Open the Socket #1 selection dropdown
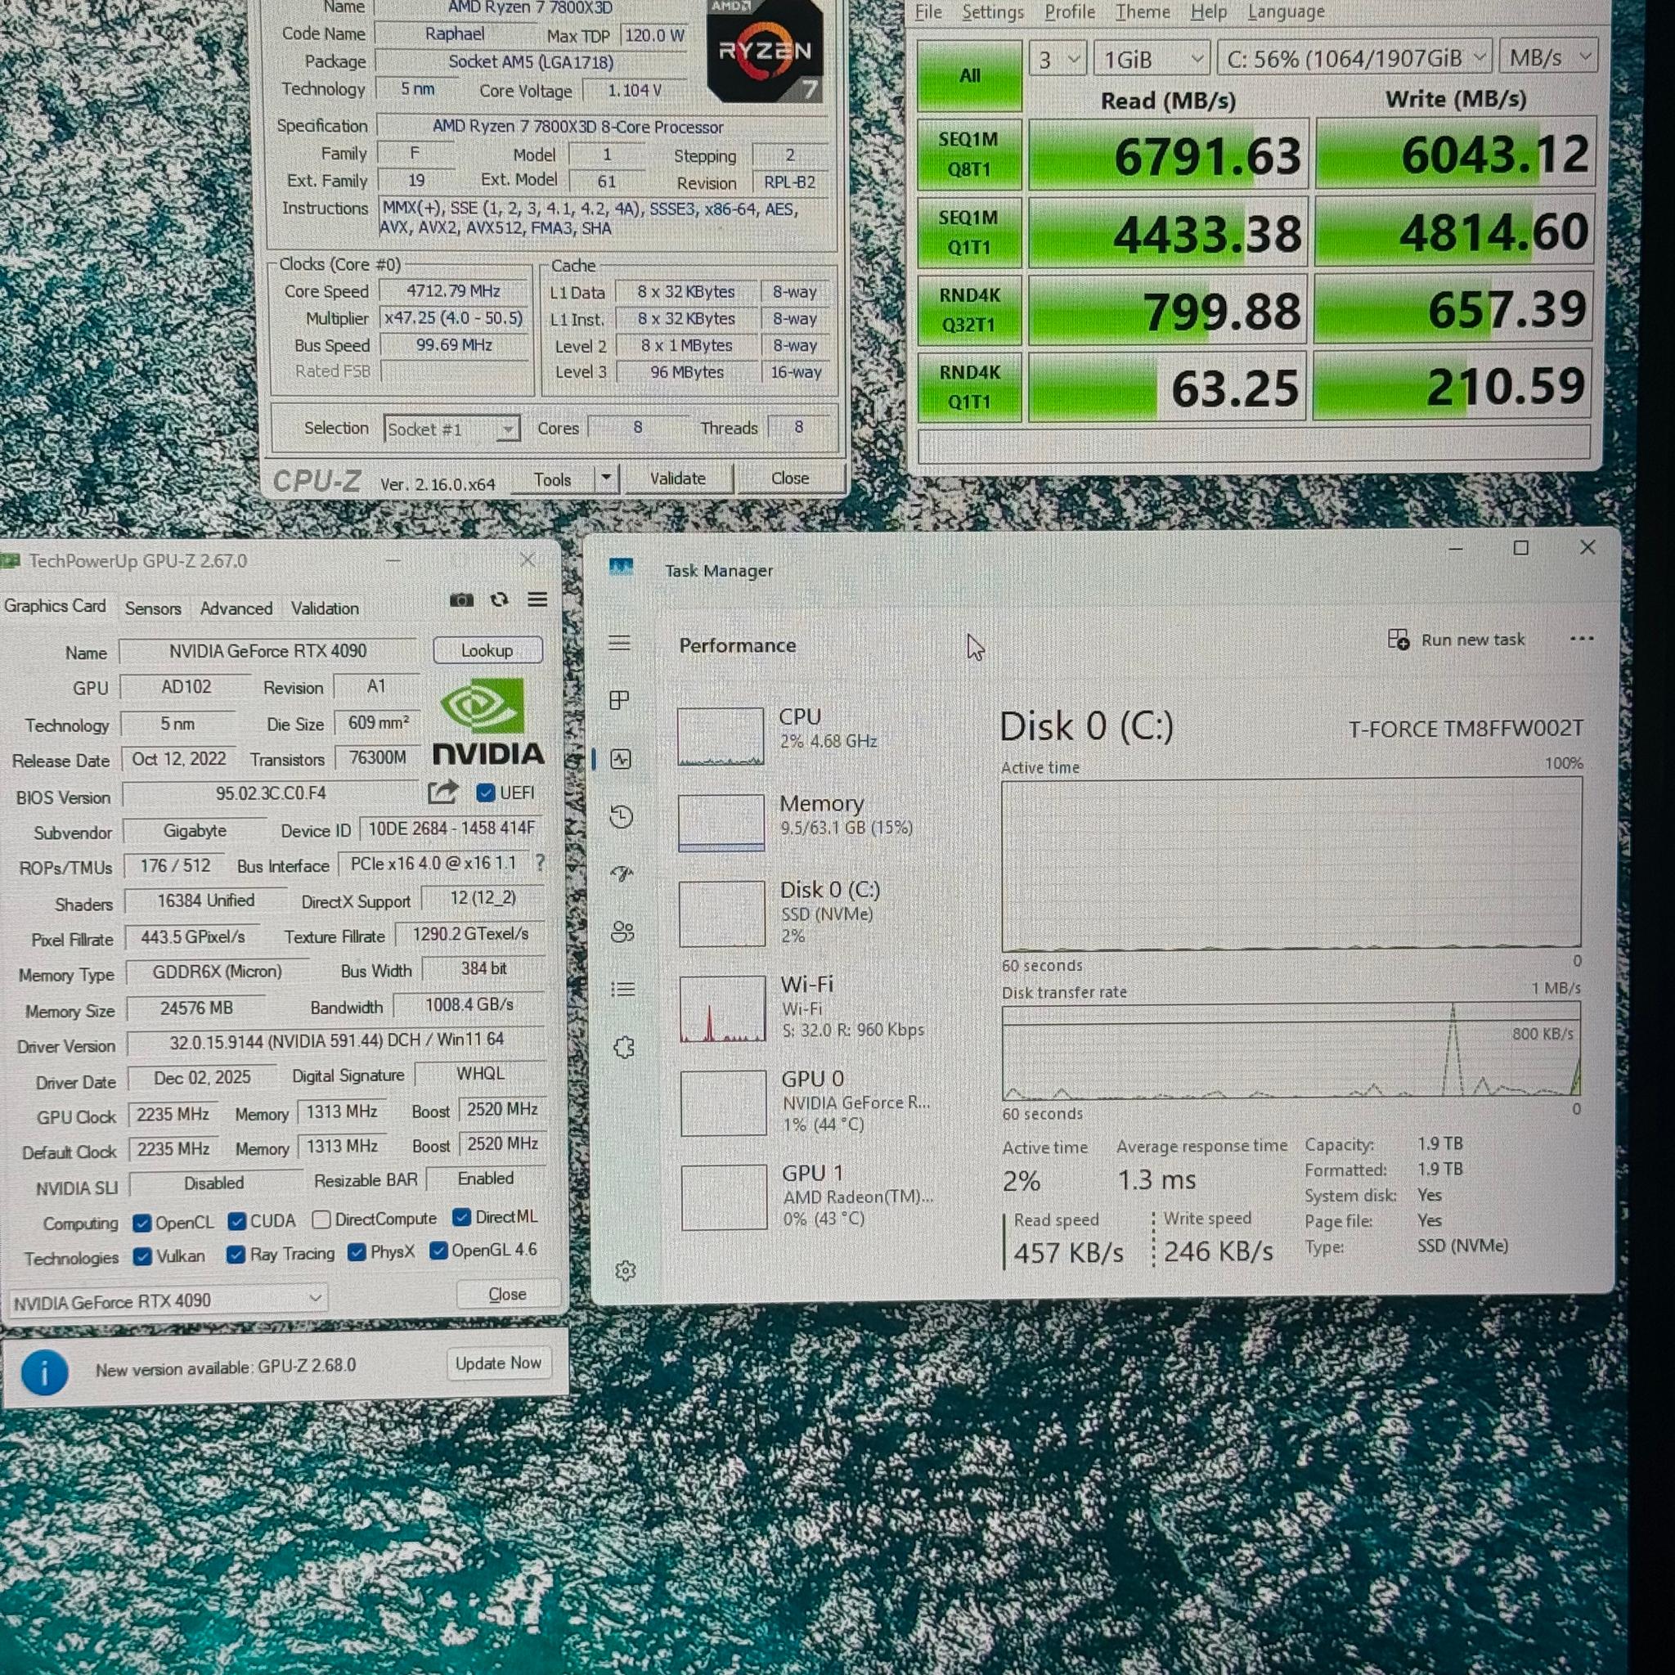The image size is (1675, 1675). (x=451, y=429)
